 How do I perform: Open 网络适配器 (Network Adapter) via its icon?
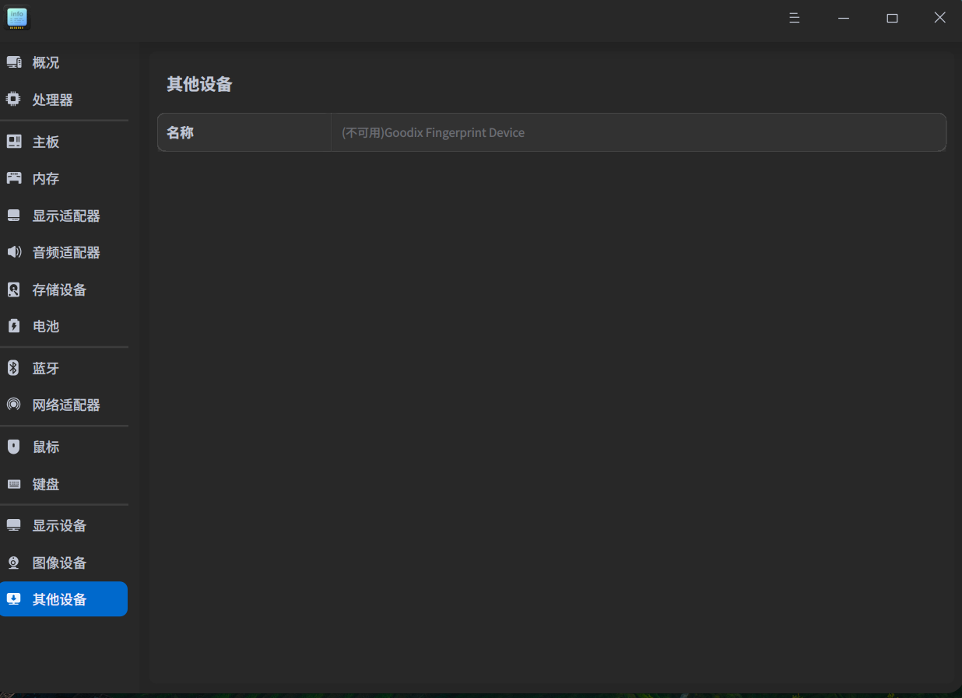[x=12, y=405]
